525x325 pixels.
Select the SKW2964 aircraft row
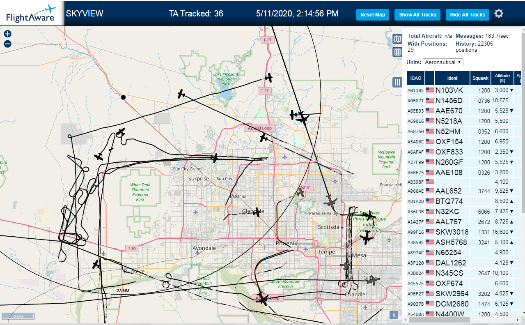[464, 294]
